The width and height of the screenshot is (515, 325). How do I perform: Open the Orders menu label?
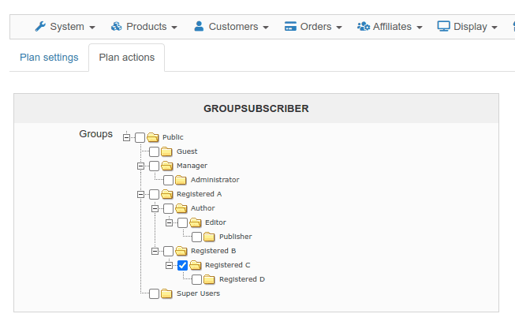315,26
